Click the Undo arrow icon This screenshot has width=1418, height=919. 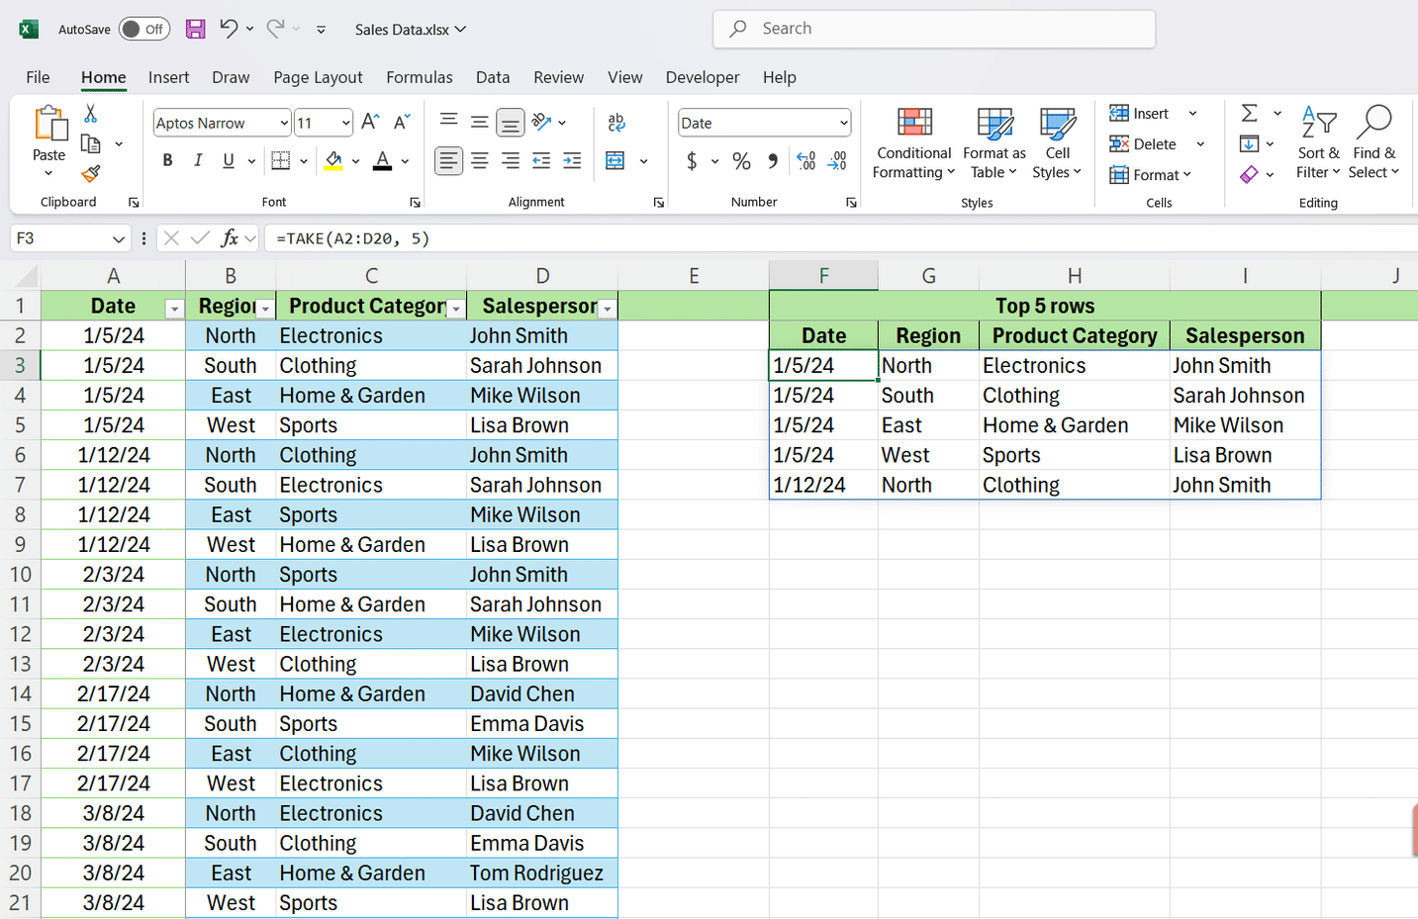pyautogui.click(x=229, y=29)
